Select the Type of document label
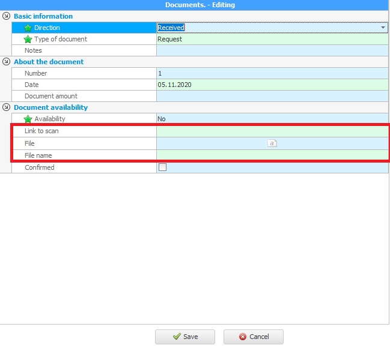This screenshot has width=390, height=351. (61, 39)
